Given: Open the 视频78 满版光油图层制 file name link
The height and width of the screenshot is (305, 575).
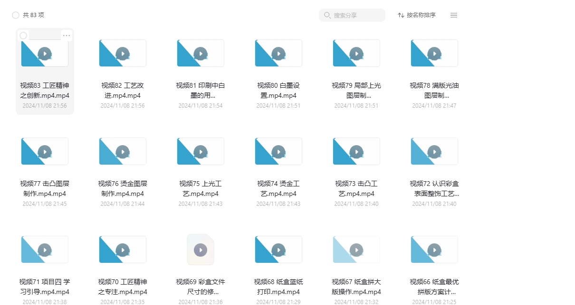Looking at the screenshot, I should coord(434,90).
